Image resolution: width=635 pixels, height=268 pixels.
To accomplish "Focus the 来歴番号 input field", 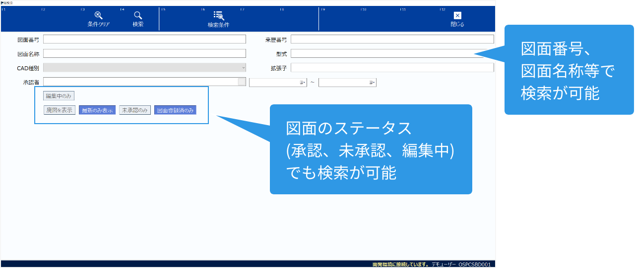I will coord(392,40).
